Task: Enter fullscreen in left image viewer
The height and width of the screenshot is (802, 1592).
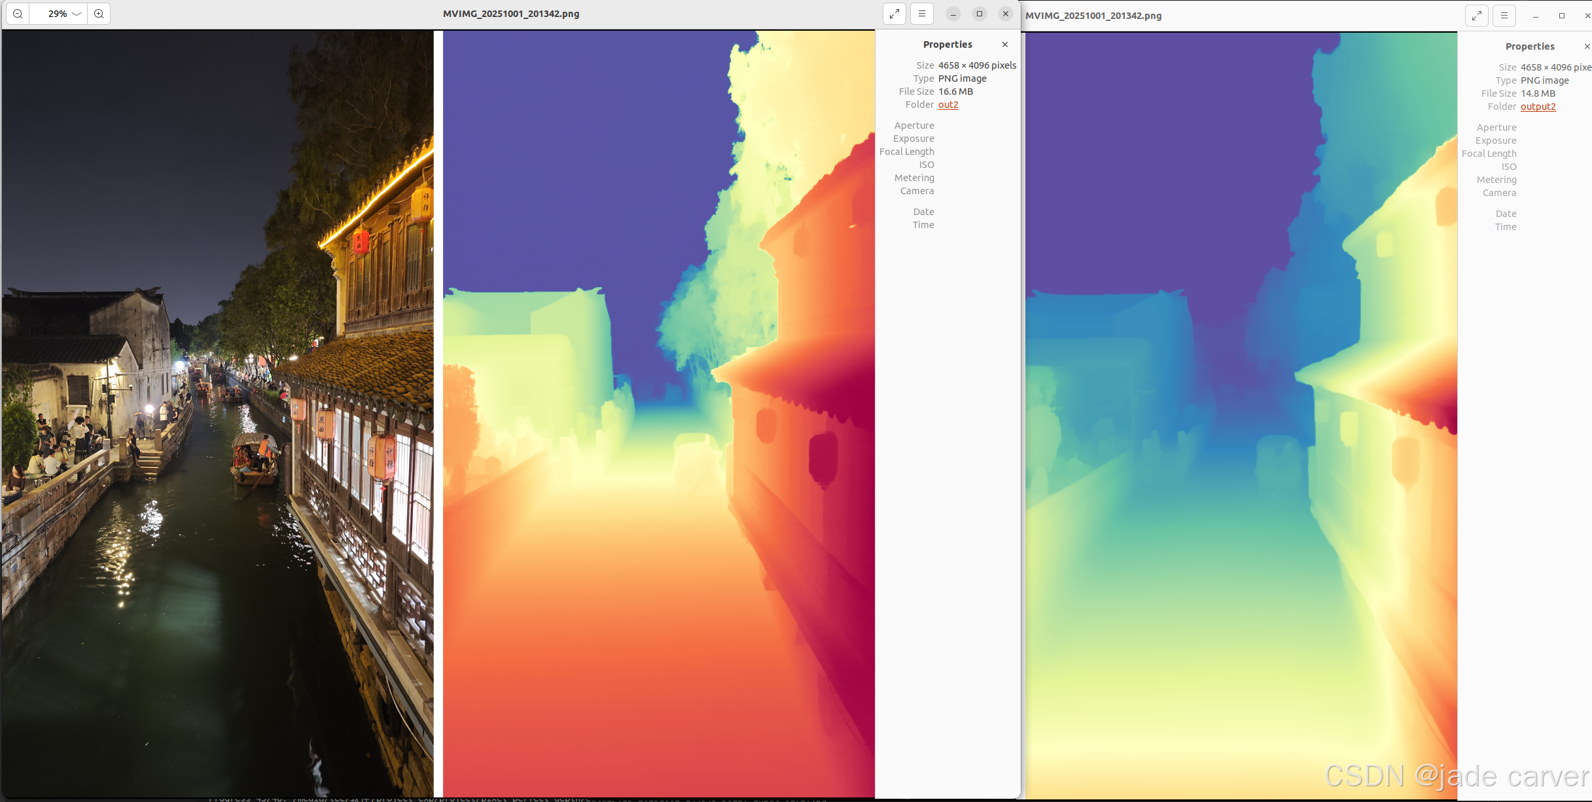Action: point(894,14)
